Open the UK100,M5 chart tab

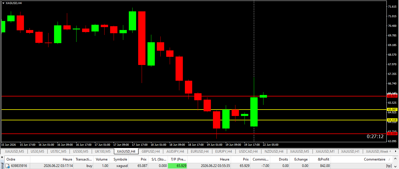[103, 152]
